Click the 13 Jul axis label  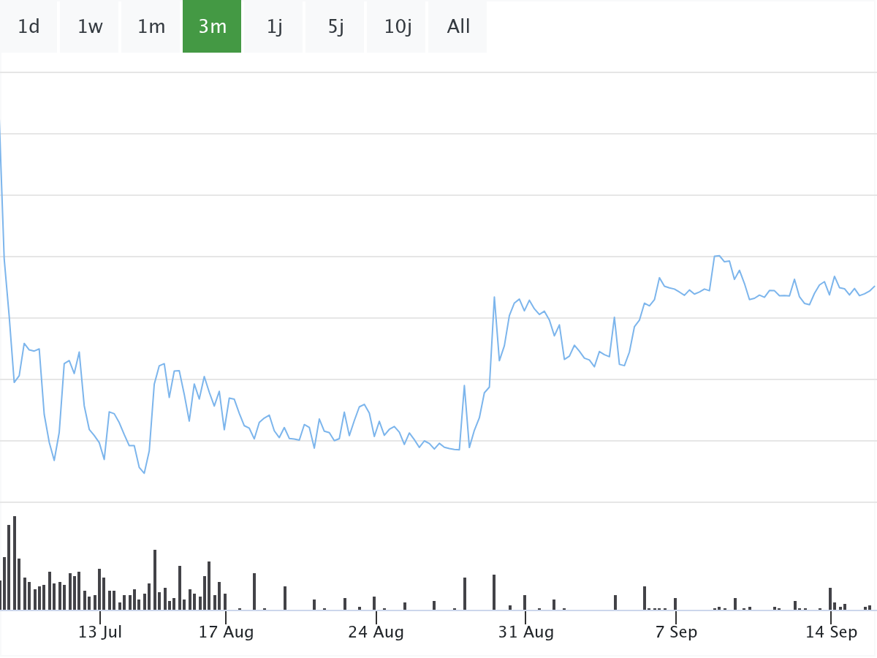(x=100, y=632)
